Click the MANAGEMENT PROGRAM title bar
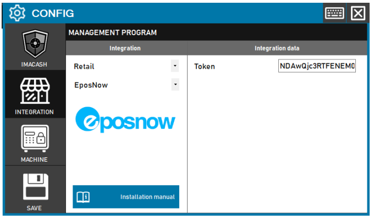 [x=216, y=32]
